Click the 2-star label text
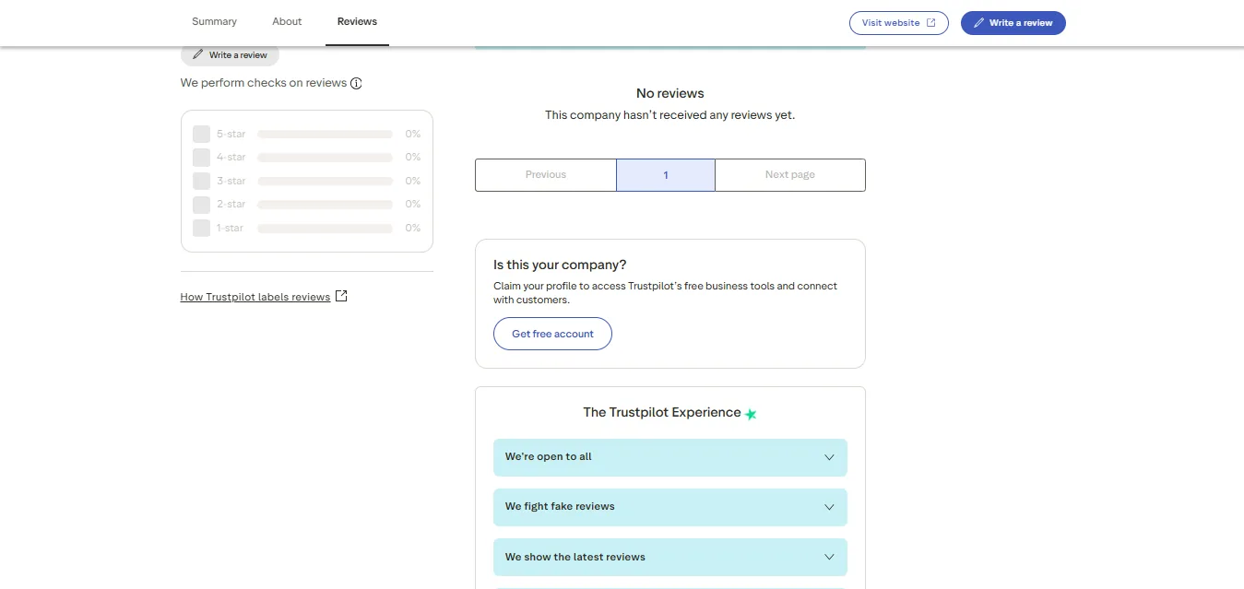 [x=231, y=205]
